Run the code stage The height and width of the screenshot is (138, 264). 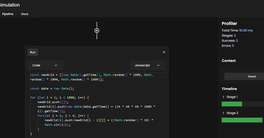click(x=33, y=52)
